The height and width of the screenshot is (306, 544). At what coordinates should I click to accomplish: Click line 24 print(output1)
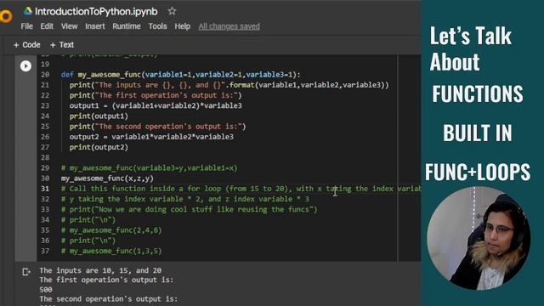tap(99, 116)
